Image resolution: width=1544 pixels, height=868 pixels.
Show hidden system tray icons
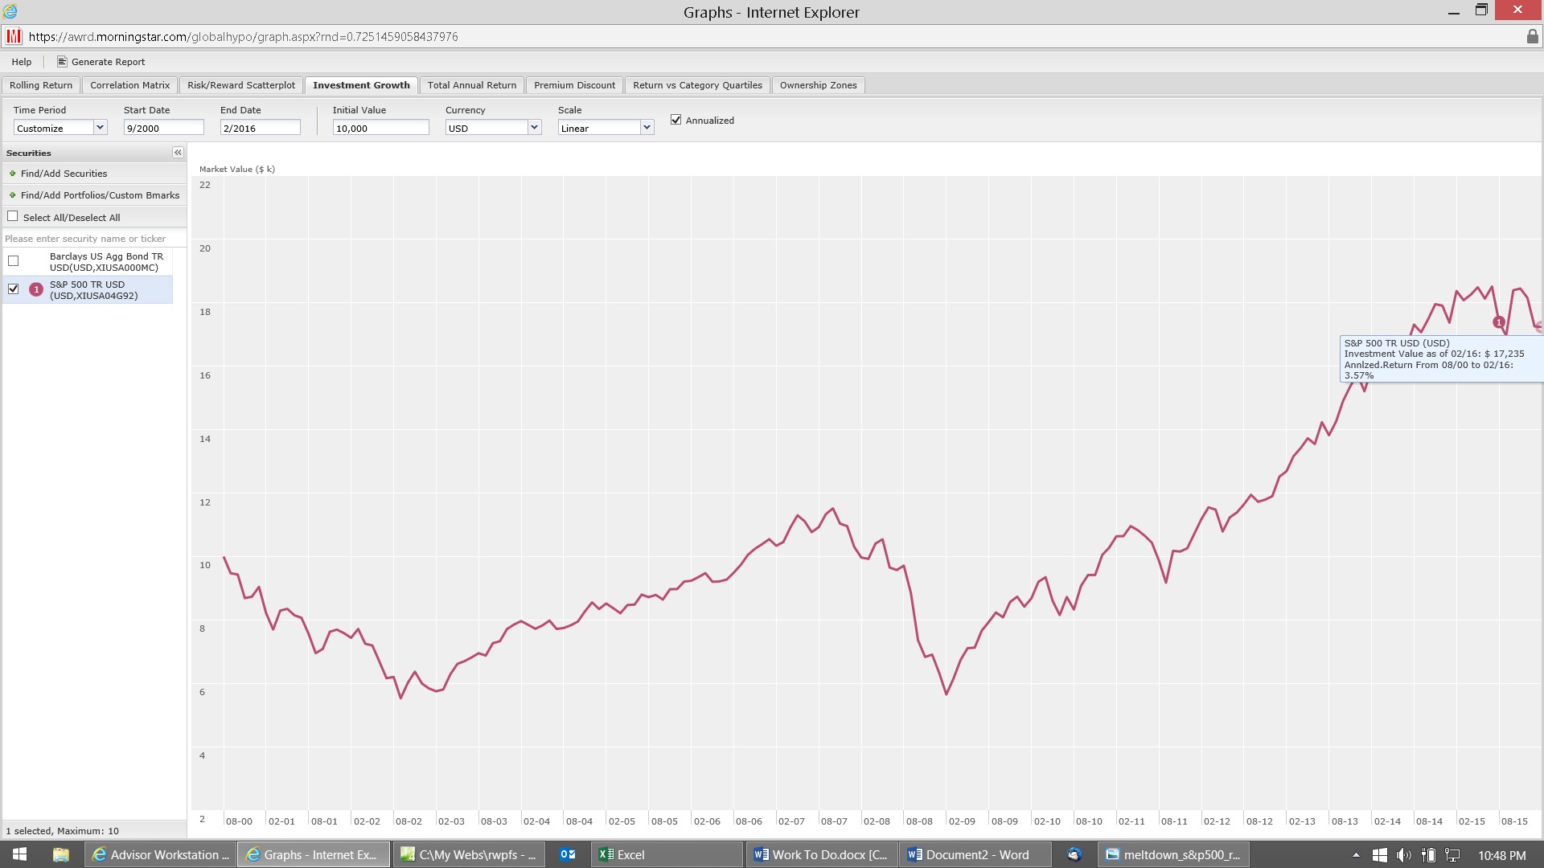1356,855
